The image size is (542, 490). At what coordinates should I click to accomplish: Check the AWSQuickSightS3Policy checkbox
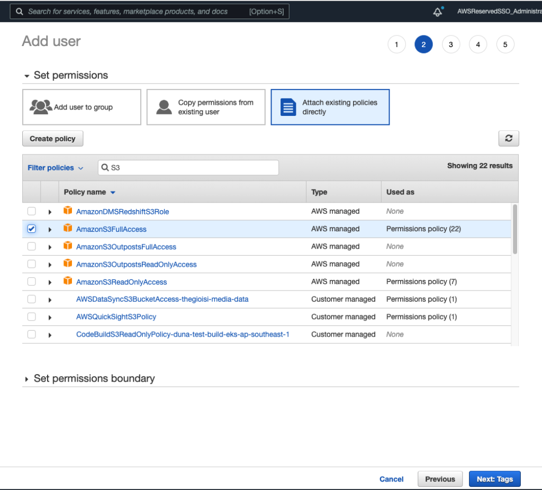pyautogui.click(x=31, y=317)
